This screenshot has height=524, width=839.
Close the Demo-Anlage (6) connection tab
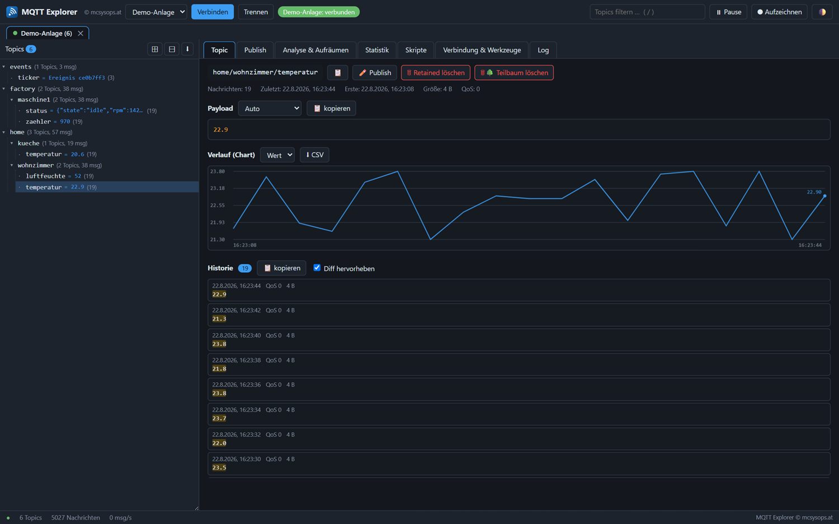pyautogui.click(x=81, y=34)
